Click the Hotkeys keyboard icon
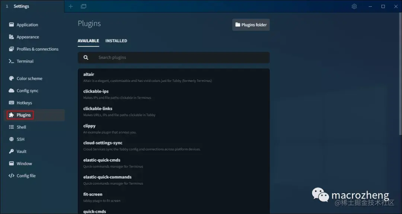This screenshot has width=402, height=214. pyautogui.click(x=11, y=103)
